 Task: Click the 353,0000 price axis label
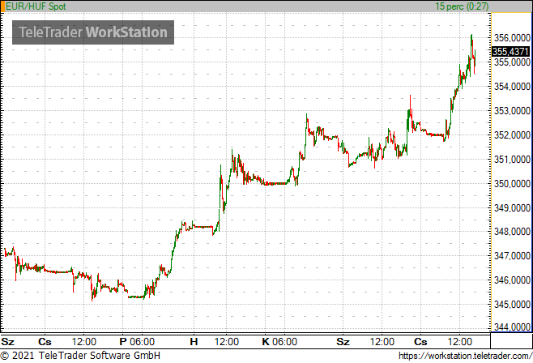tap(512, 110)
